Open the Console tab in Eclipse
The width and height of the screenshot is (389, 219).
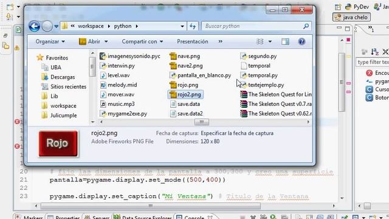(194, 218)
